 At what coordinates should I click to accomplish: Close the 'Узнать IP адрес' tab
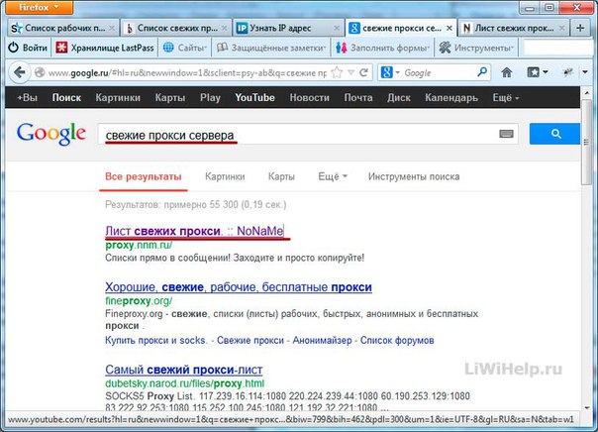(337, 29)
